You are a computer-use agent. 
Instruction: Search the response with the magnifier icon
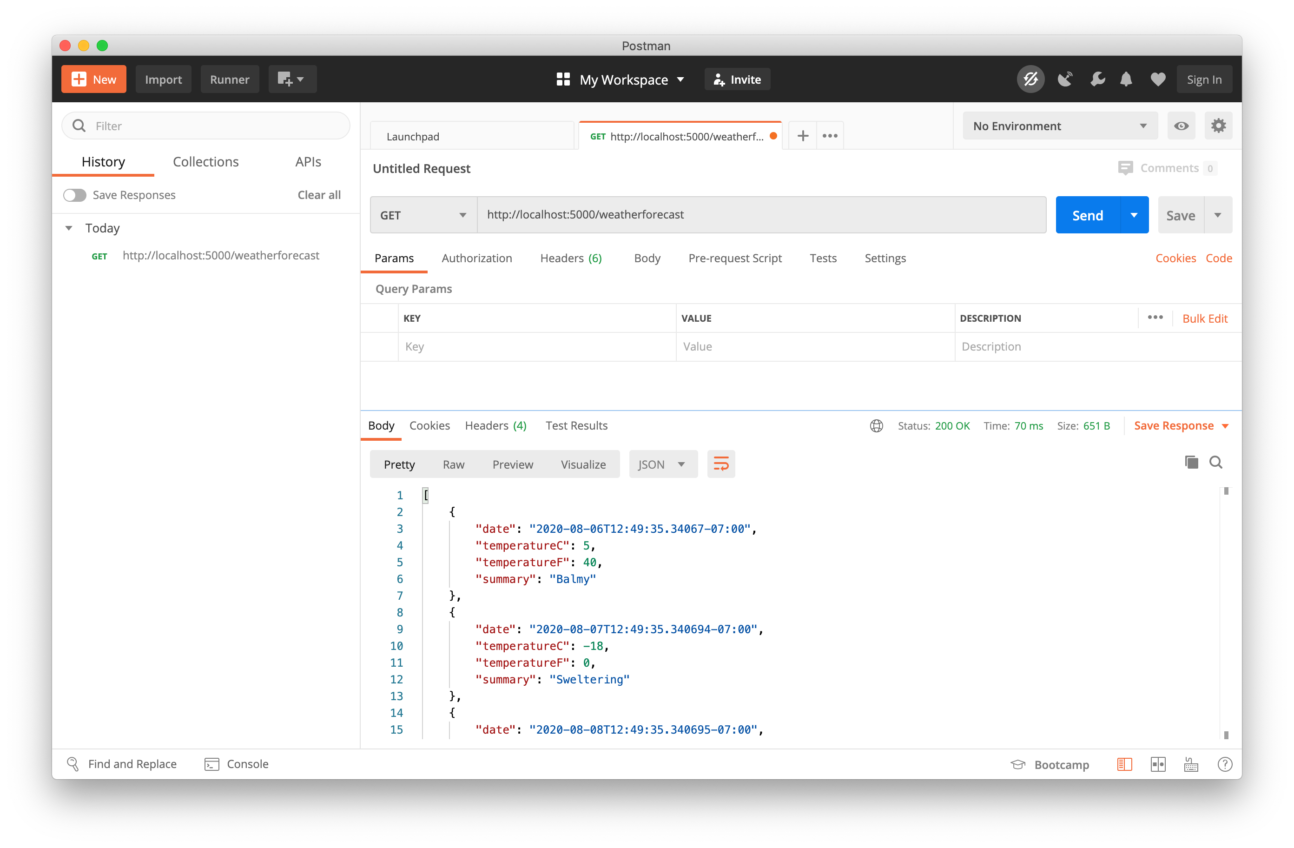point(1216,462)
